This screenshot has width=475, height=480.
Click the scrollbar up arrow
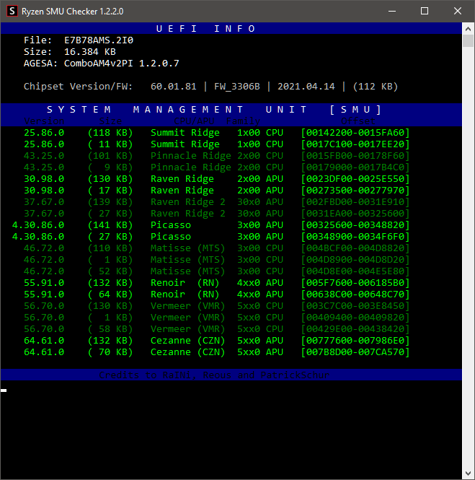pyautogui.click(x=468, y=29)
